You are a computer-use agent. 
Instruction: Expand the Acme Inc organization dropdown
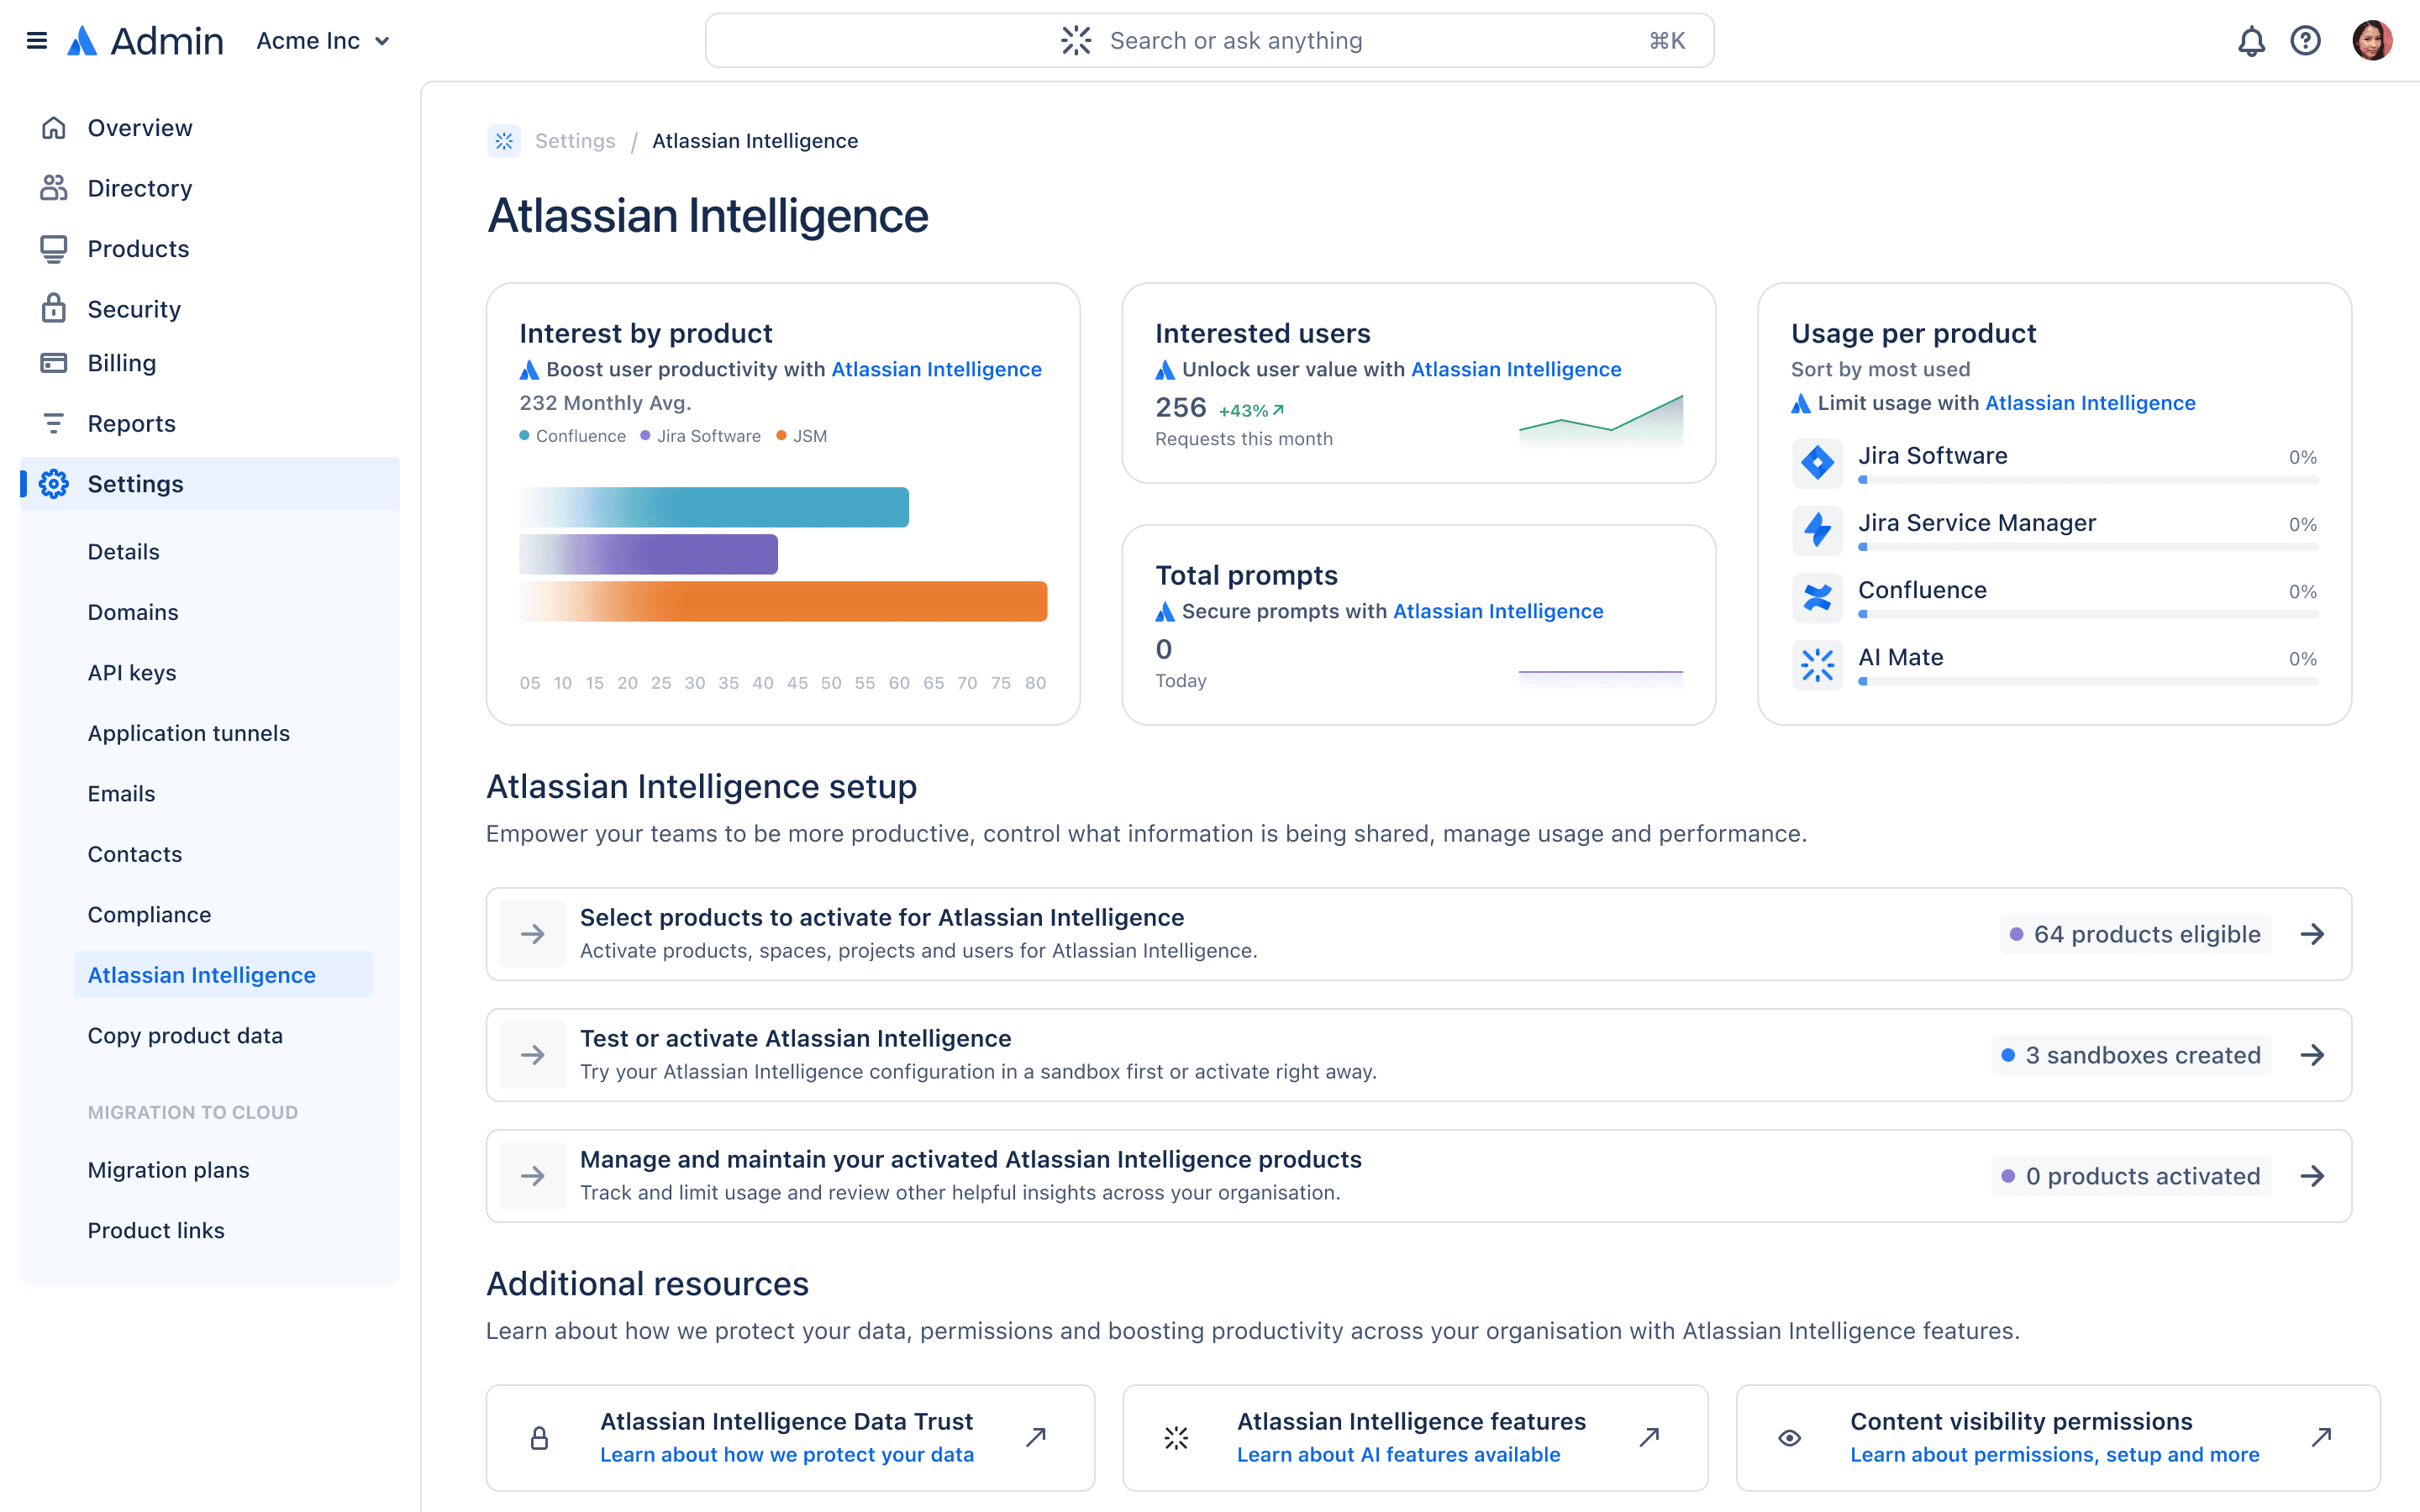click(x=323, y=41)
